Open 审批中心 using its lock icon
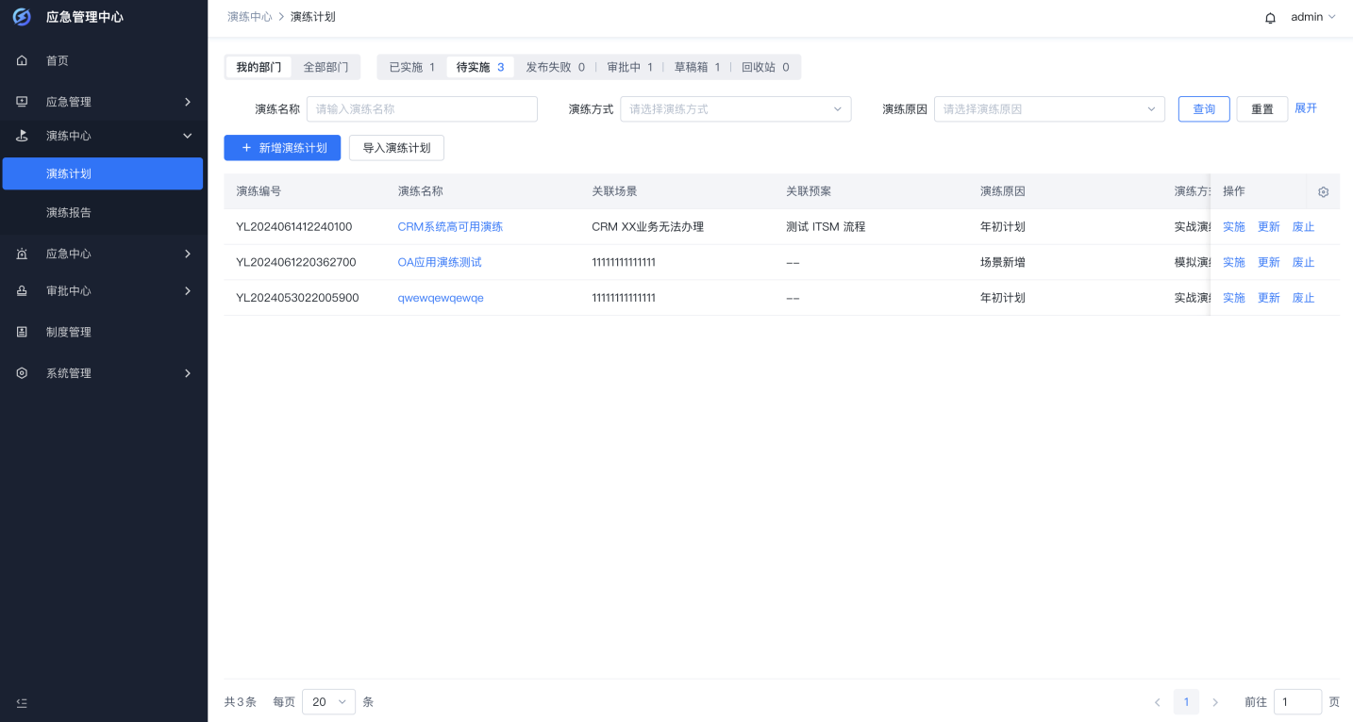The height and width of the screenshot is (722, 1353). (x=22, y=290)
